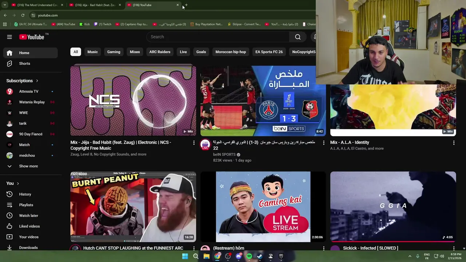Image resolution: width=466 pixels, height=262 pixels.
Task: Click the YouTube search input field
Action: (218, 37)
